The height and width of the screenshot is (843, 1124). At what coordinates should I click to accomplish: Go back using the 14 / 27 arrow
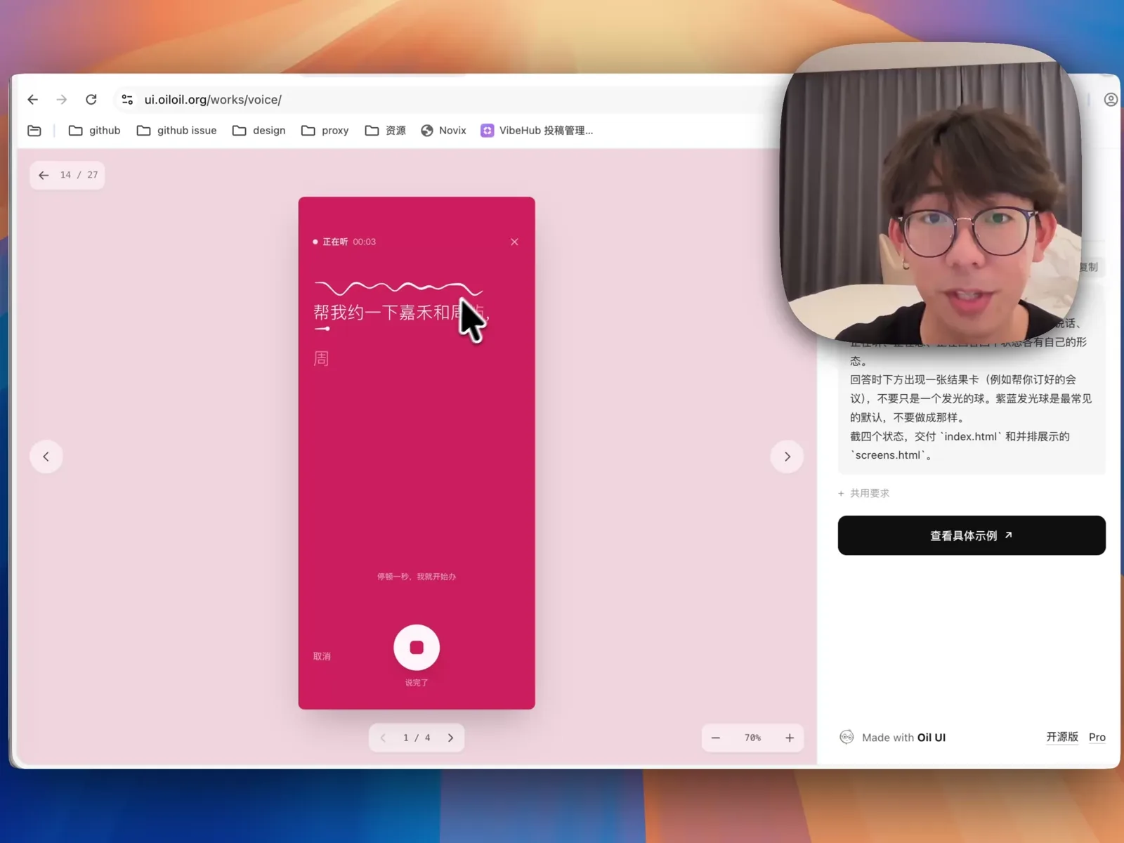[44, 175]
